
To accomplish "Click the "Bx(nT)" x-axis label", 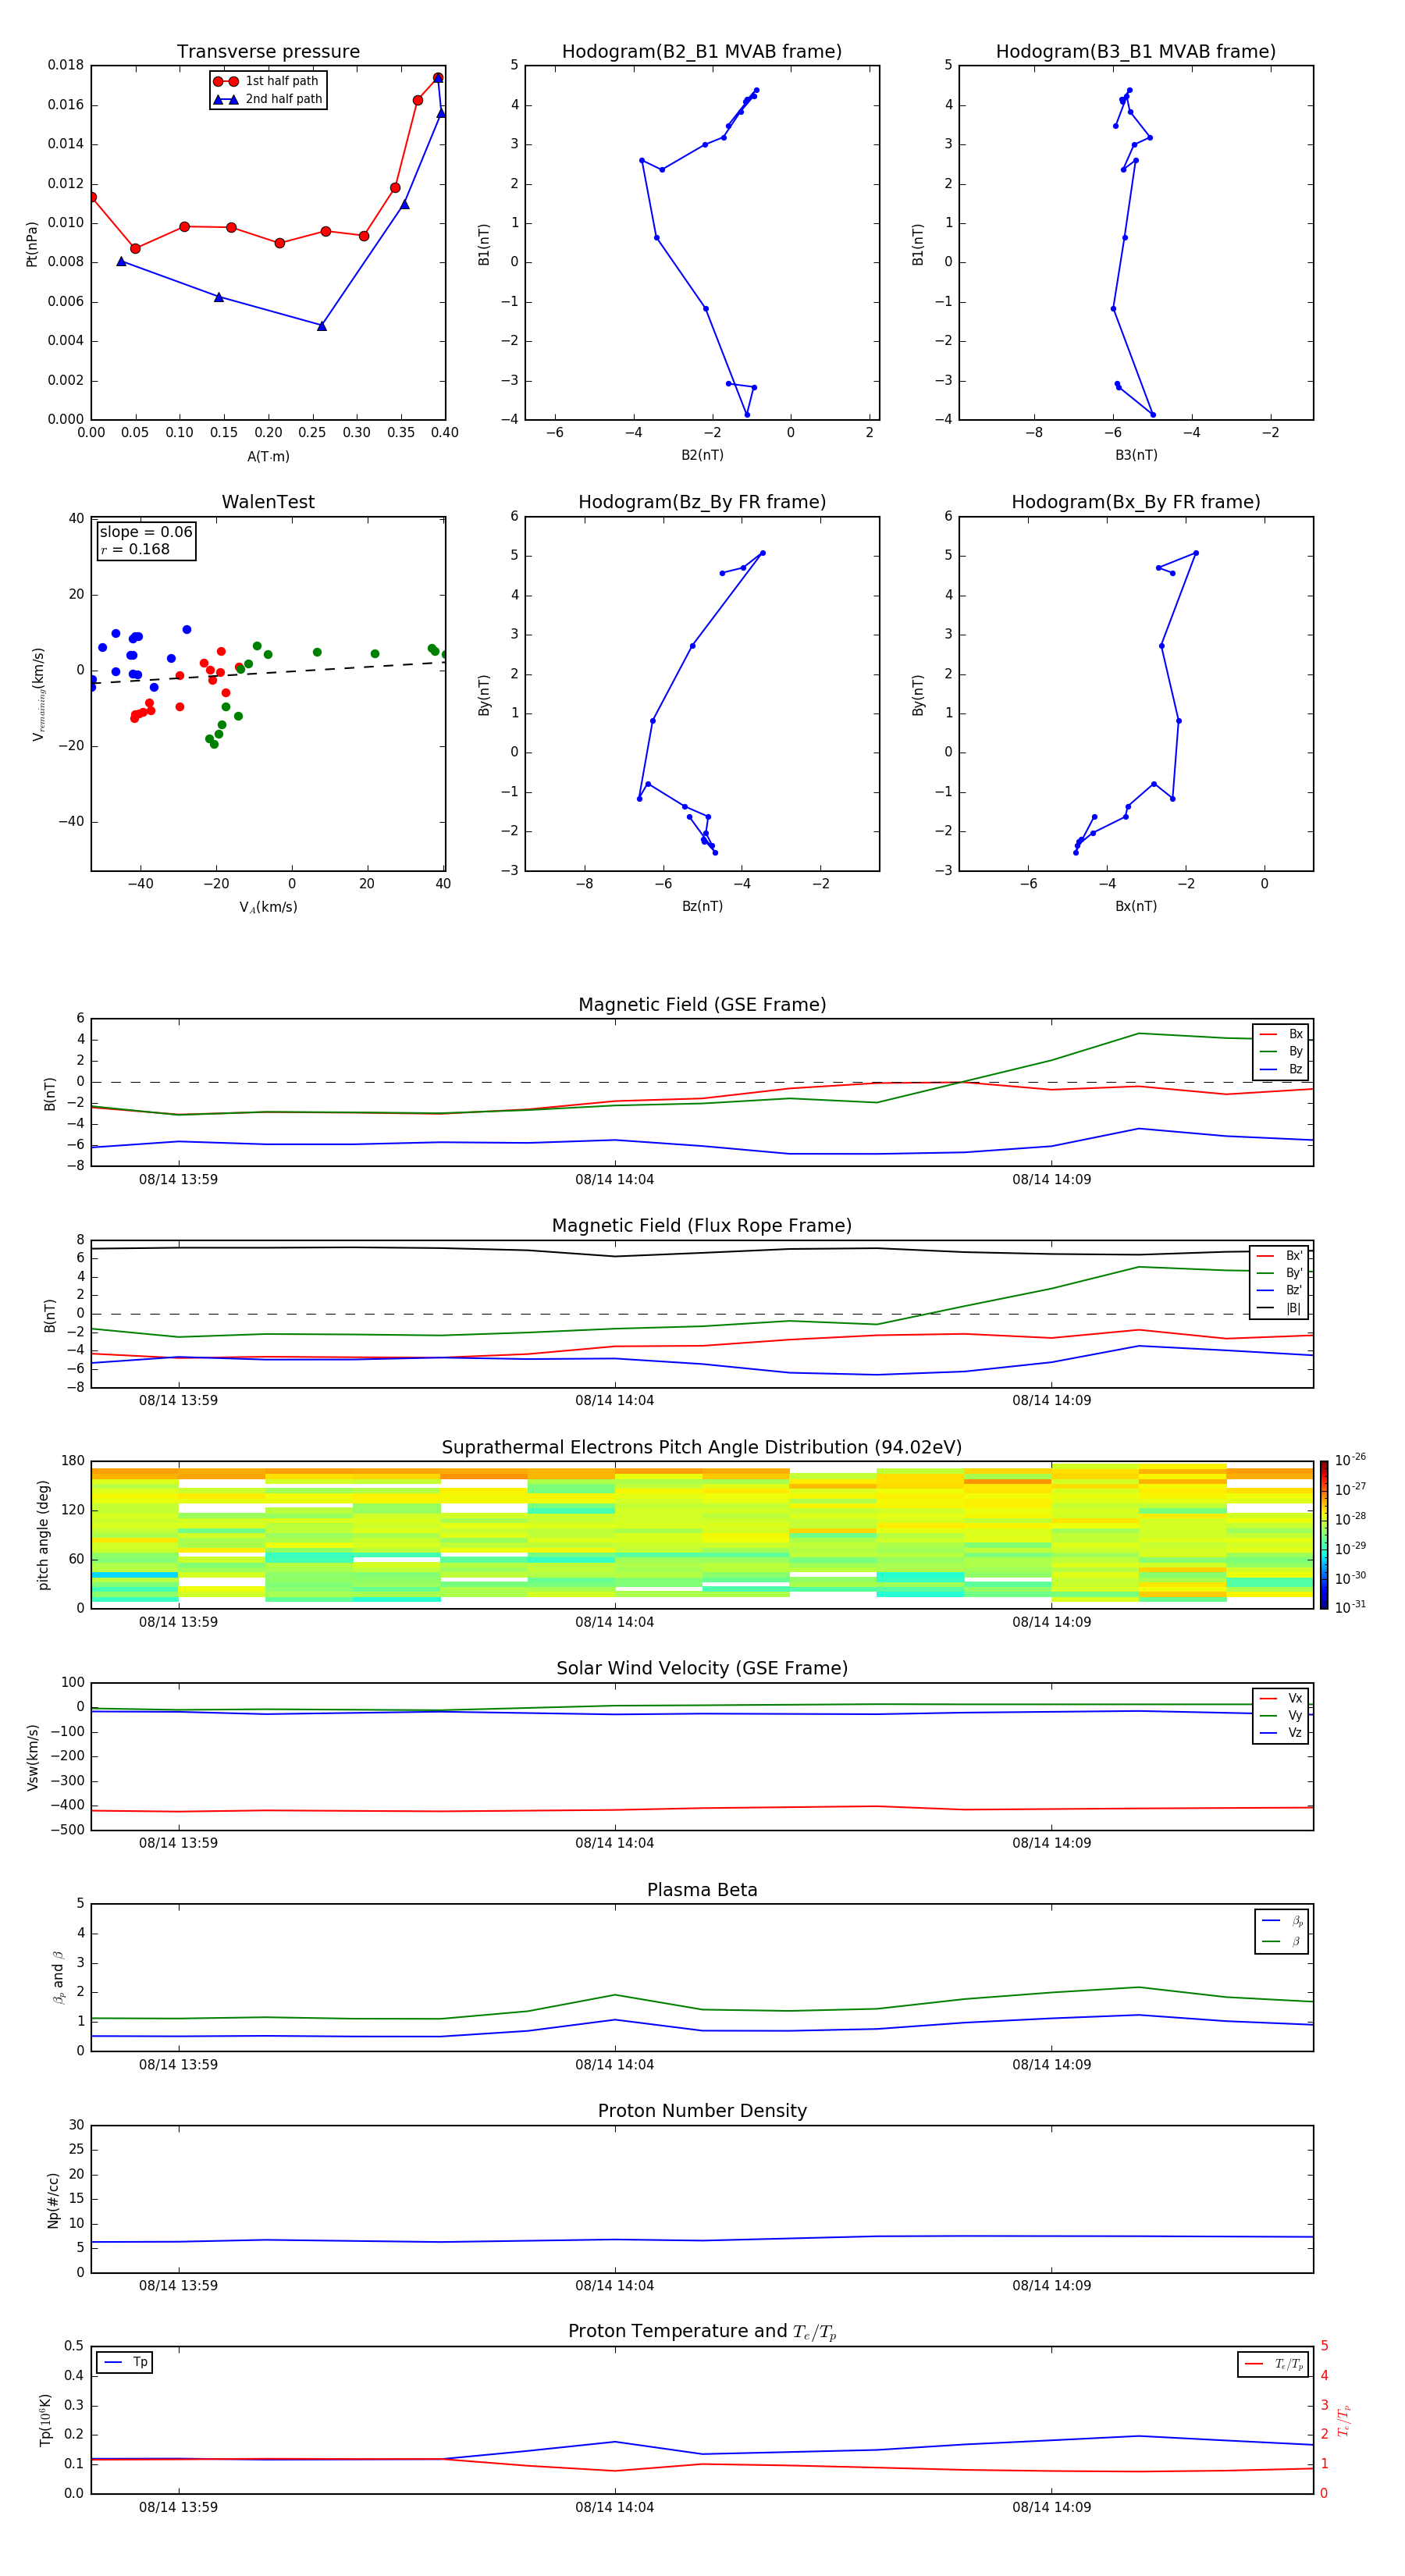I will coord(1136,906).
